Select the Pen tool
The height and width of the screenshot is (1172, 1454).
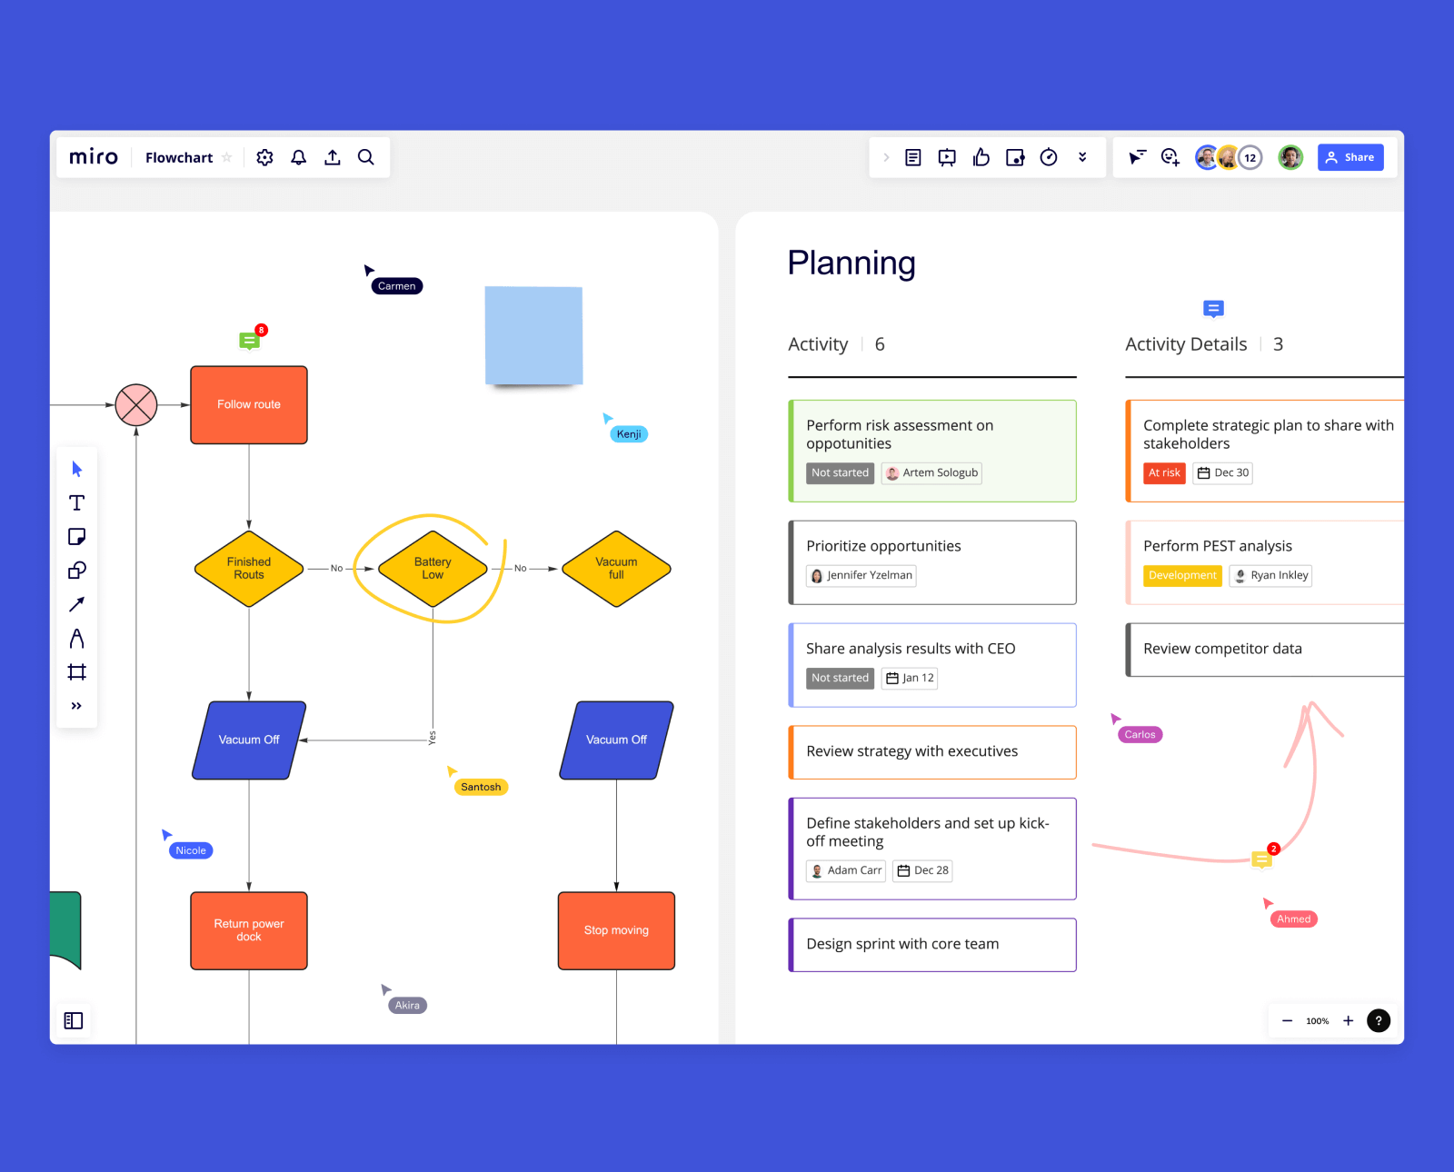77,639
